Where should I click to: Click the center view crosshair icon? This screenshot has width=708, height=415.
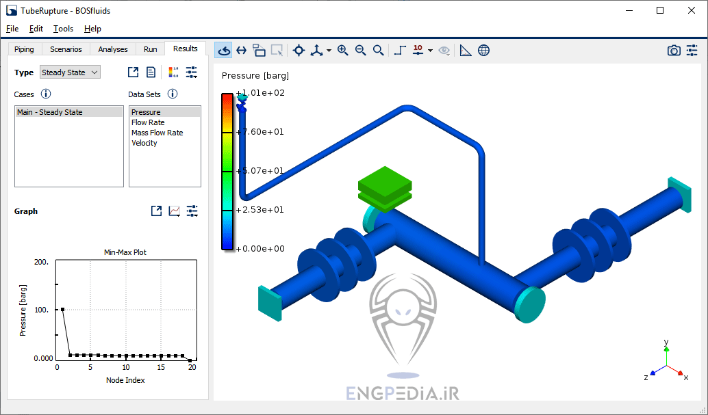pyautogui.click(x=299, y=50)
